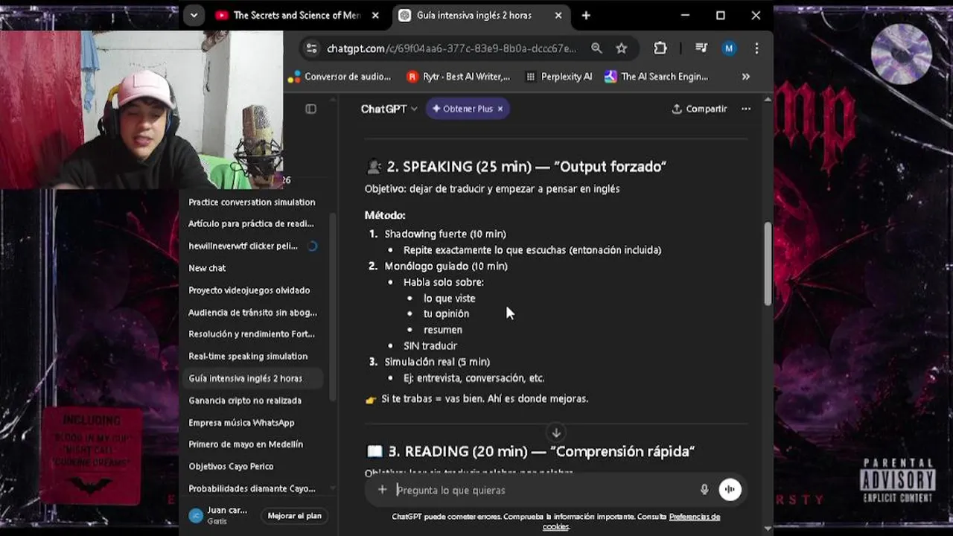This screenshot has height=536, width=953.
Task: Open the Chrome profile avatar M
Action: (x=729, y=48)
